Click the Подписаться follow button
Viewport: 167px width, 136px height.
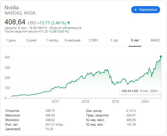pos(145,10)
